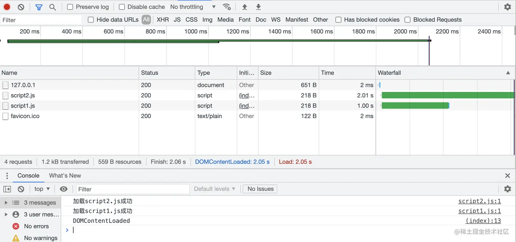Filter by Img requests

[207, 20]
